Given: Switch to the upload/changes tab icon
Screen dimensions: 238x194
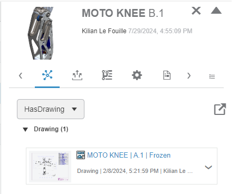Looking at the screenshot, I should (77, 75).
